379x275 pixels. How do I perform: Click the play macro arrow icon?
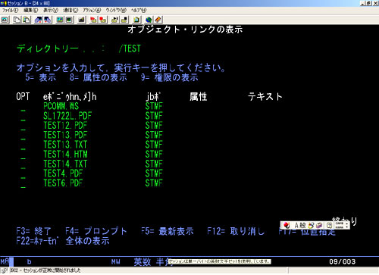(115, 20)
